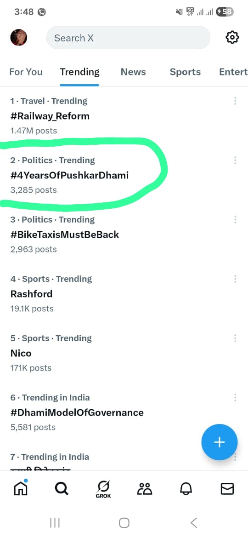Tap the Search X field
This screenshot has height=538, width=248.
click(x=128, y=38)
